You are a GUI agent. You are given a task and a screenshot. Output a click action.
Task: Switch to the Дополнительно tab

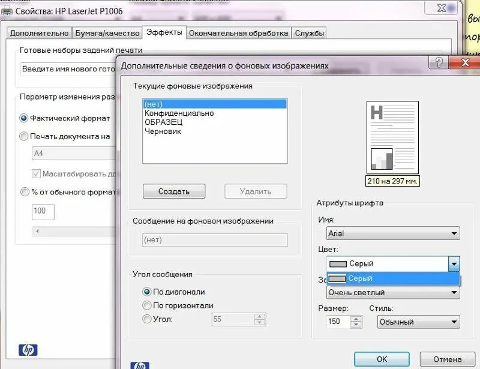point(39,33)
